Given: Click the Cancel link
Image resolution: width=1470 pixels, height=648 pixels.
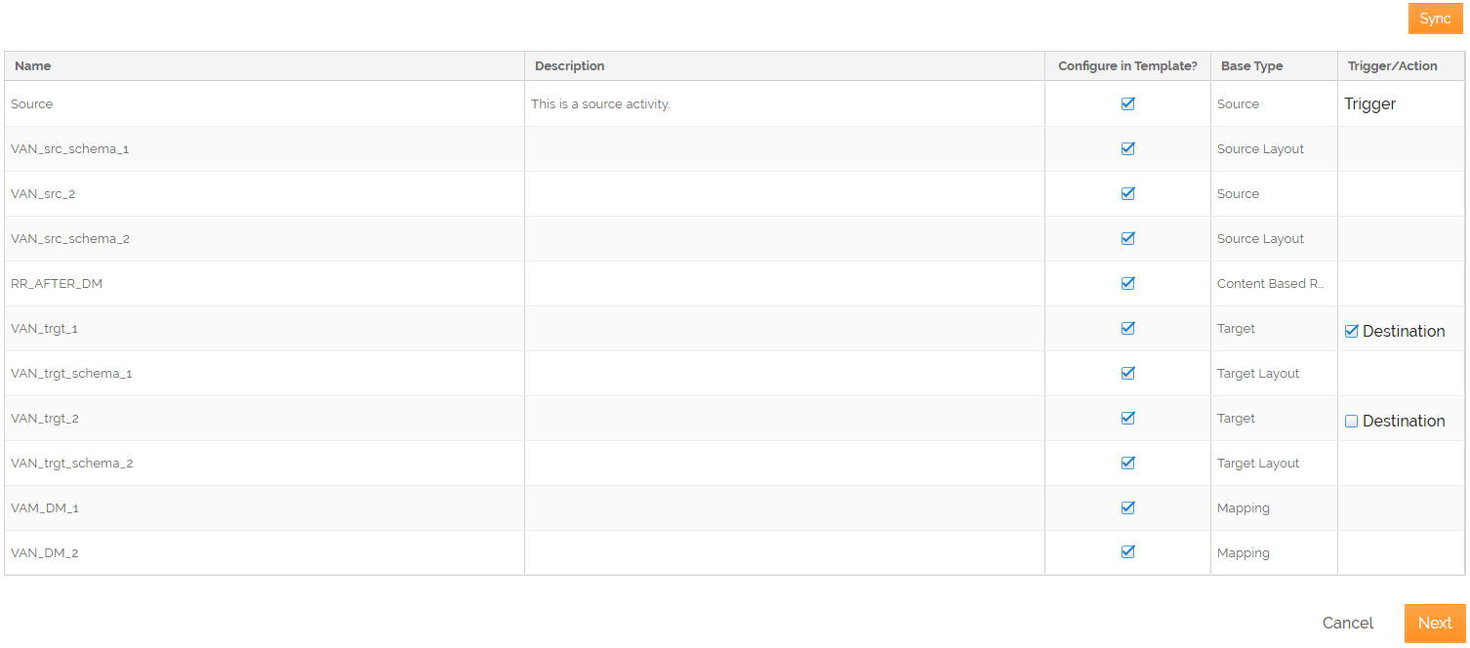Looking at the screenshot, I should click(1347, 623).
